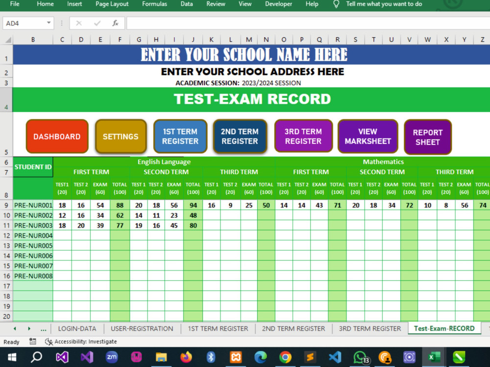Open taskbar Search magnifier
The height and width of the screenshot is (367, 490).
(37, 357)
